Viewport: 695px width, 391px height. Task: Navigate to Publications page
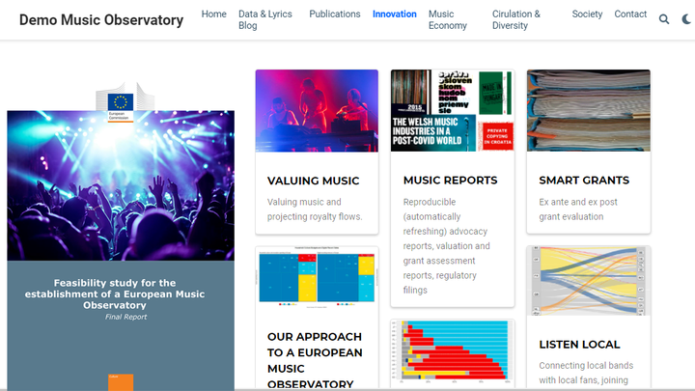[x=334, y=14]
